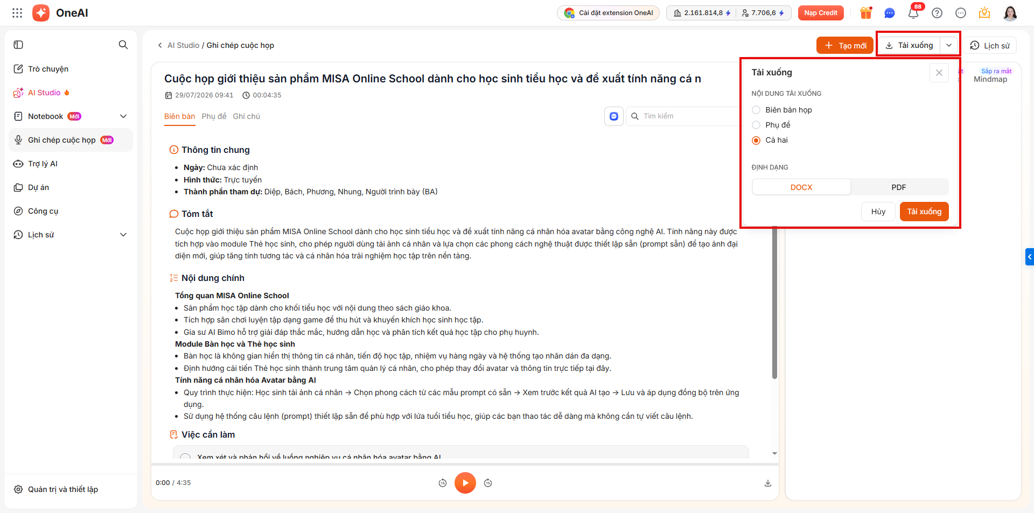
Task: Click the meeting date 29/07/2026 09:41
Action: pyautogui.click(x=199, y=95)
